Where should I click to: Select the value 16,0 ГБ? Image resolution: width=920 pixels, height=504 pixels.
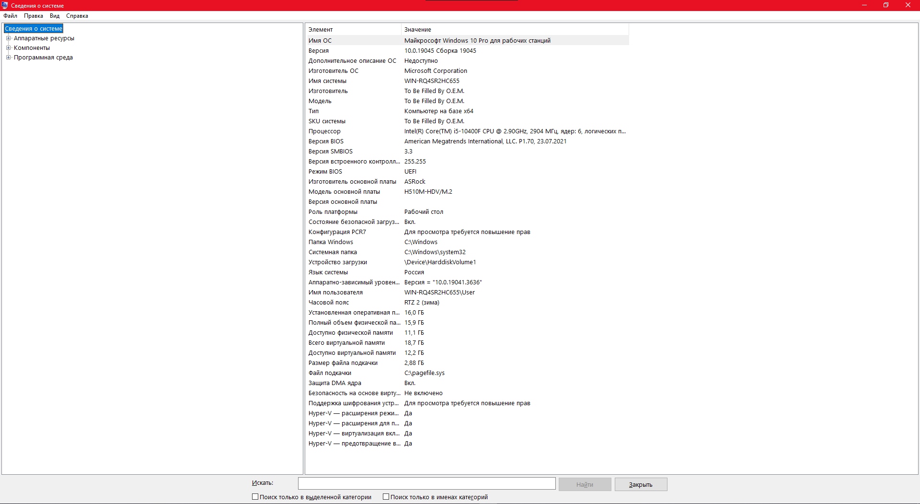pos(414,313)
